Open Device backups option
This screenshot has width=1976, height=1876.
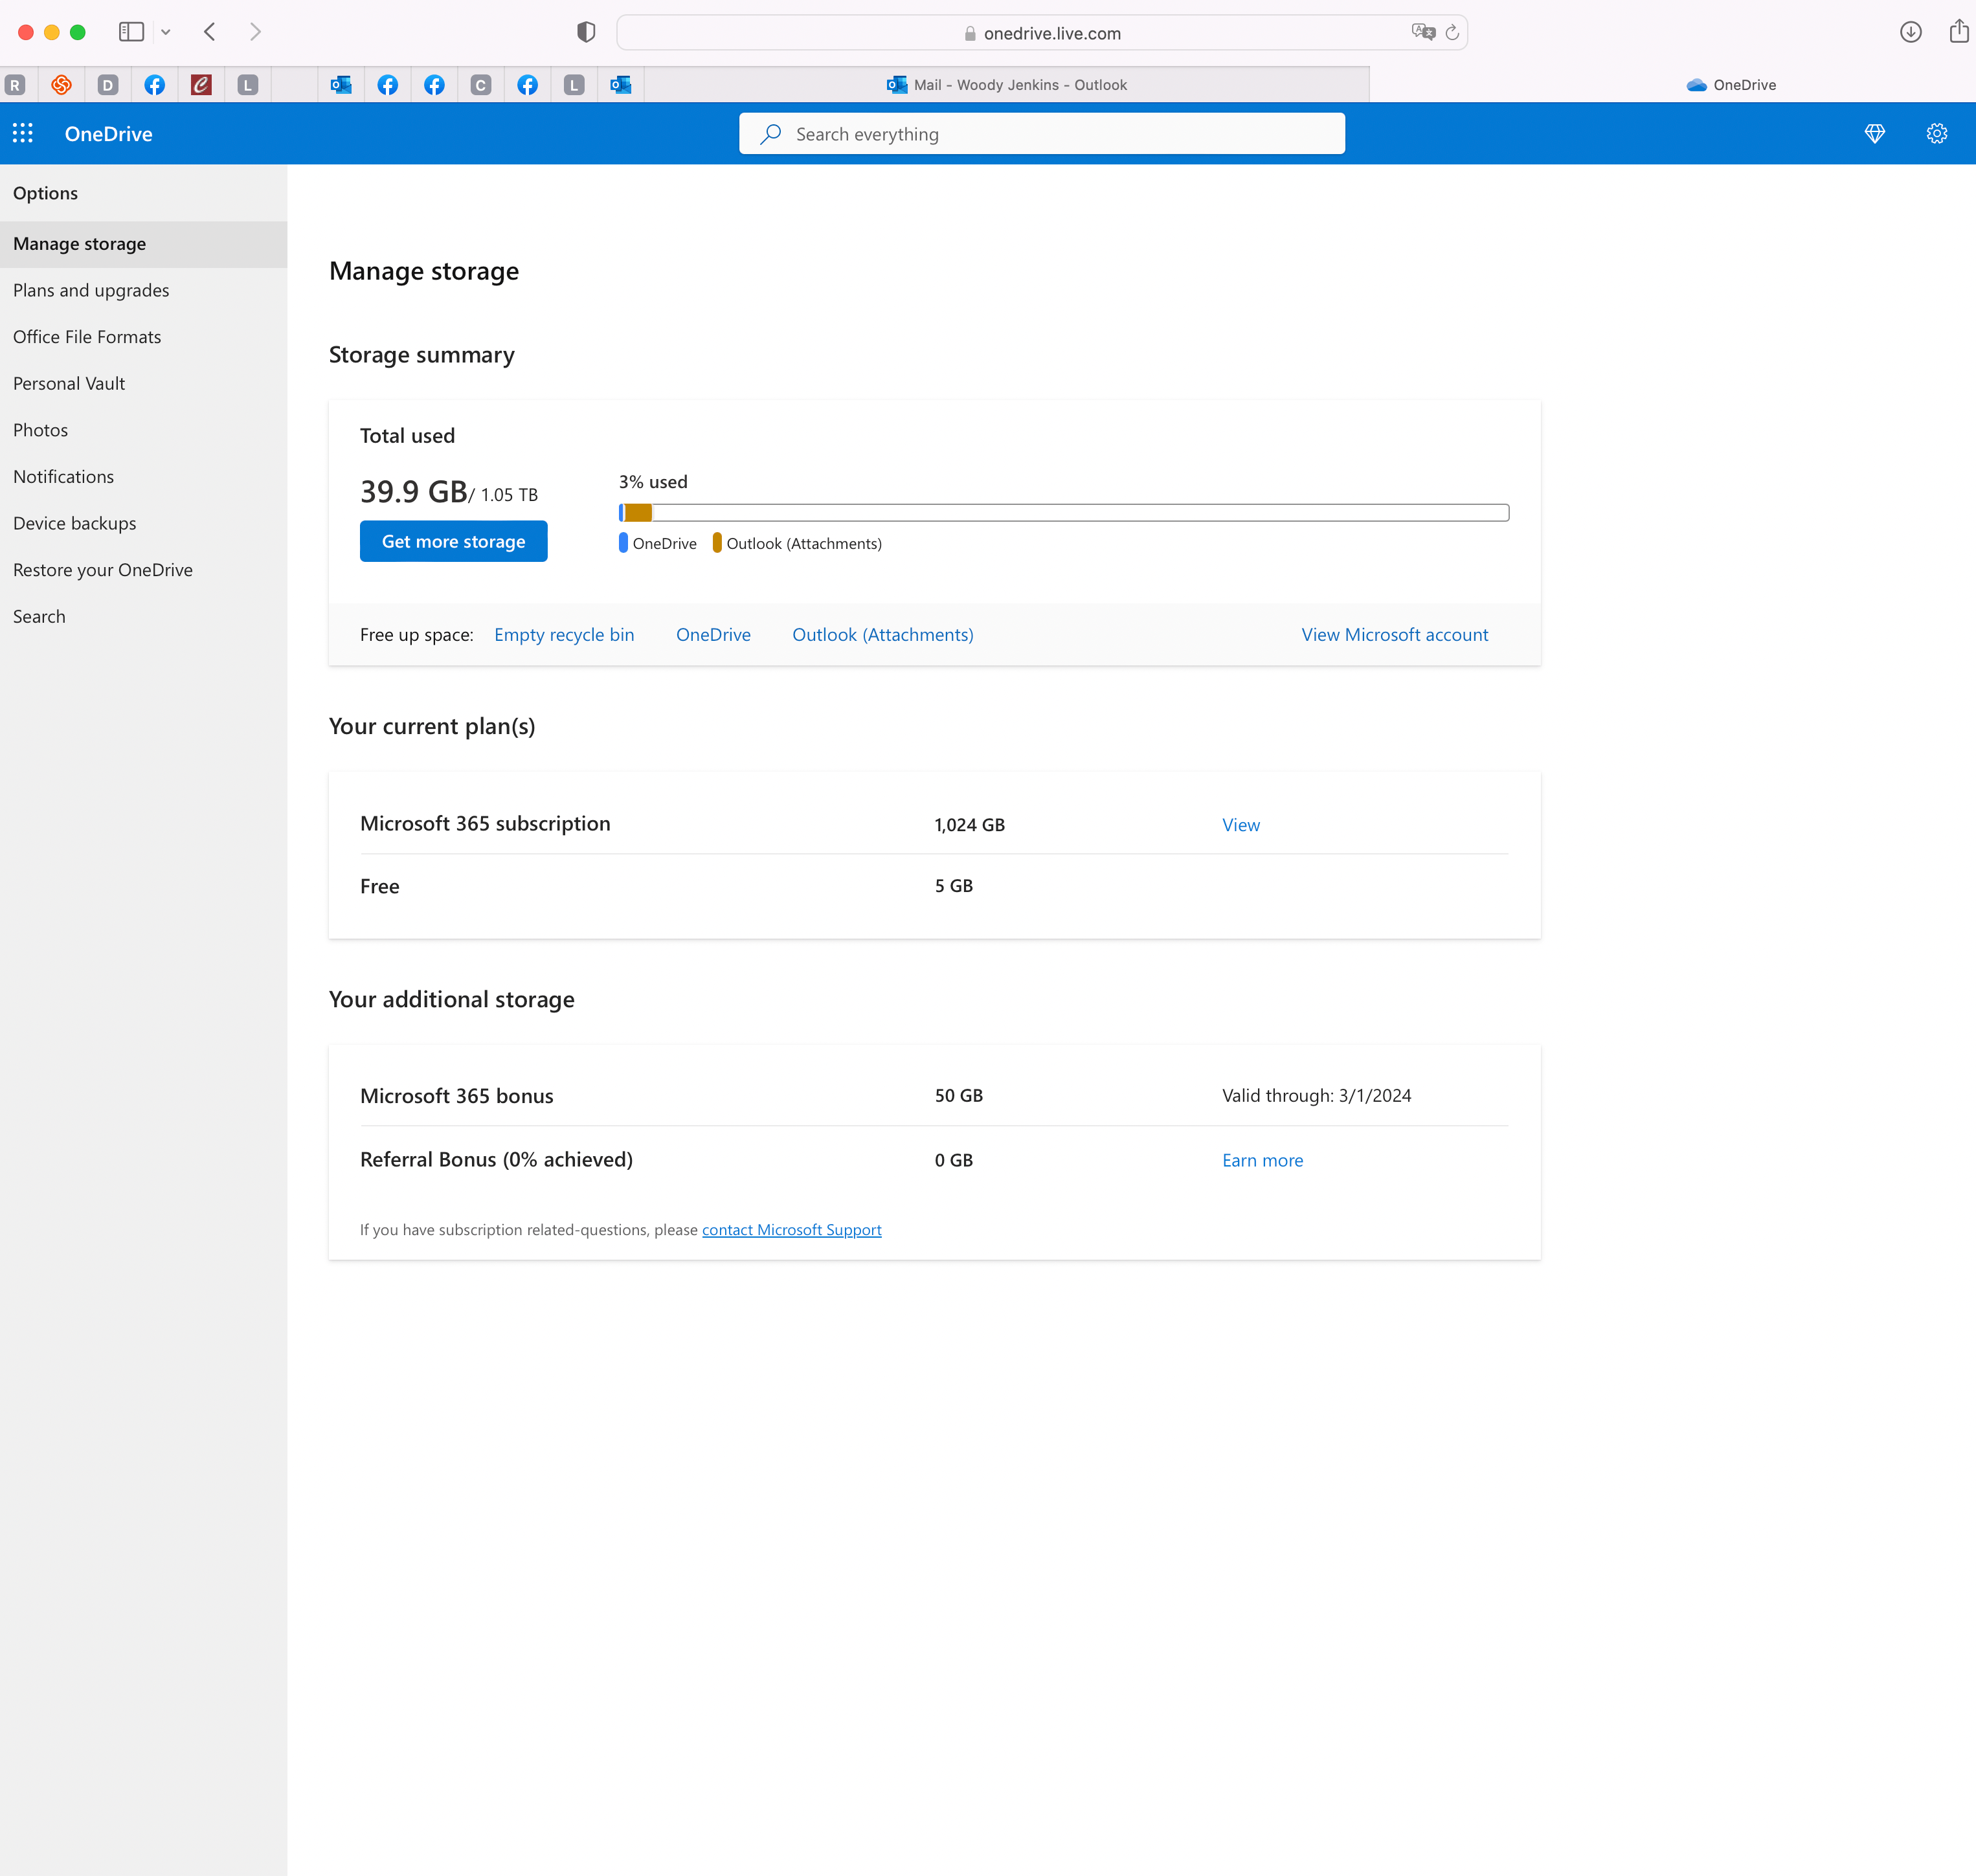coord(143,524)
